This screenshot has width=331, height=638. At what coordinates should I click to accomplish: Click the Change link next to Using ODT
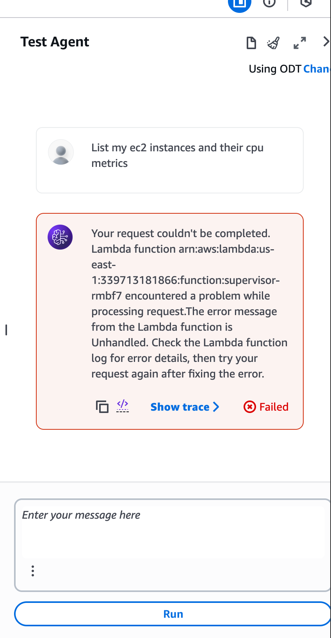317,69
